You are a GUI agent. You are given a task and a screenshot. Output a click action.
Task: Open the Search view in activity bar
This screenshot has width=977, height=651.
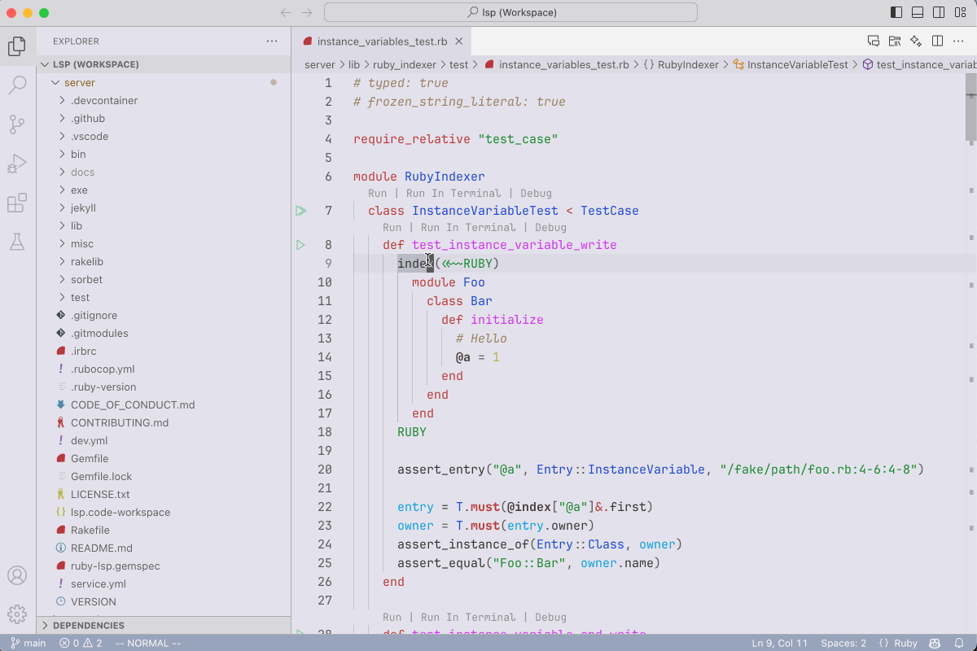[17, 85]
